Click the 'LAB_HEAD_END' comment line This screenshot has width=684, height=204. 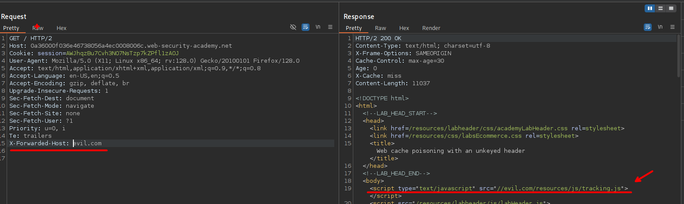tap(396, 174)
